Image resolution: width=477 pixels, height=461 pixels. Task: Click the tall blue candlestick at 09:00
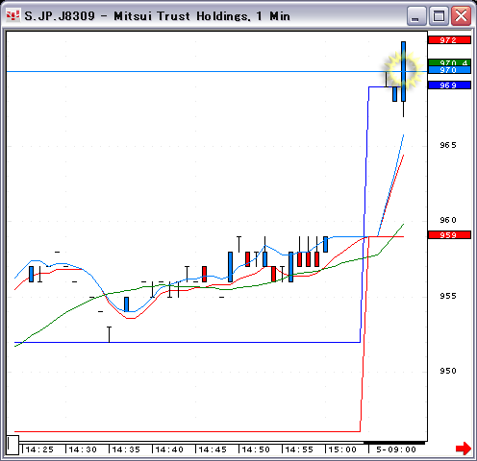pos(403,71)
